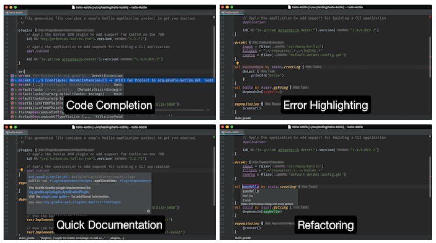Click property icon of first detekt suggestion
Image resolution: width=436 pixels, height=243 pixels.
[12, 76]
